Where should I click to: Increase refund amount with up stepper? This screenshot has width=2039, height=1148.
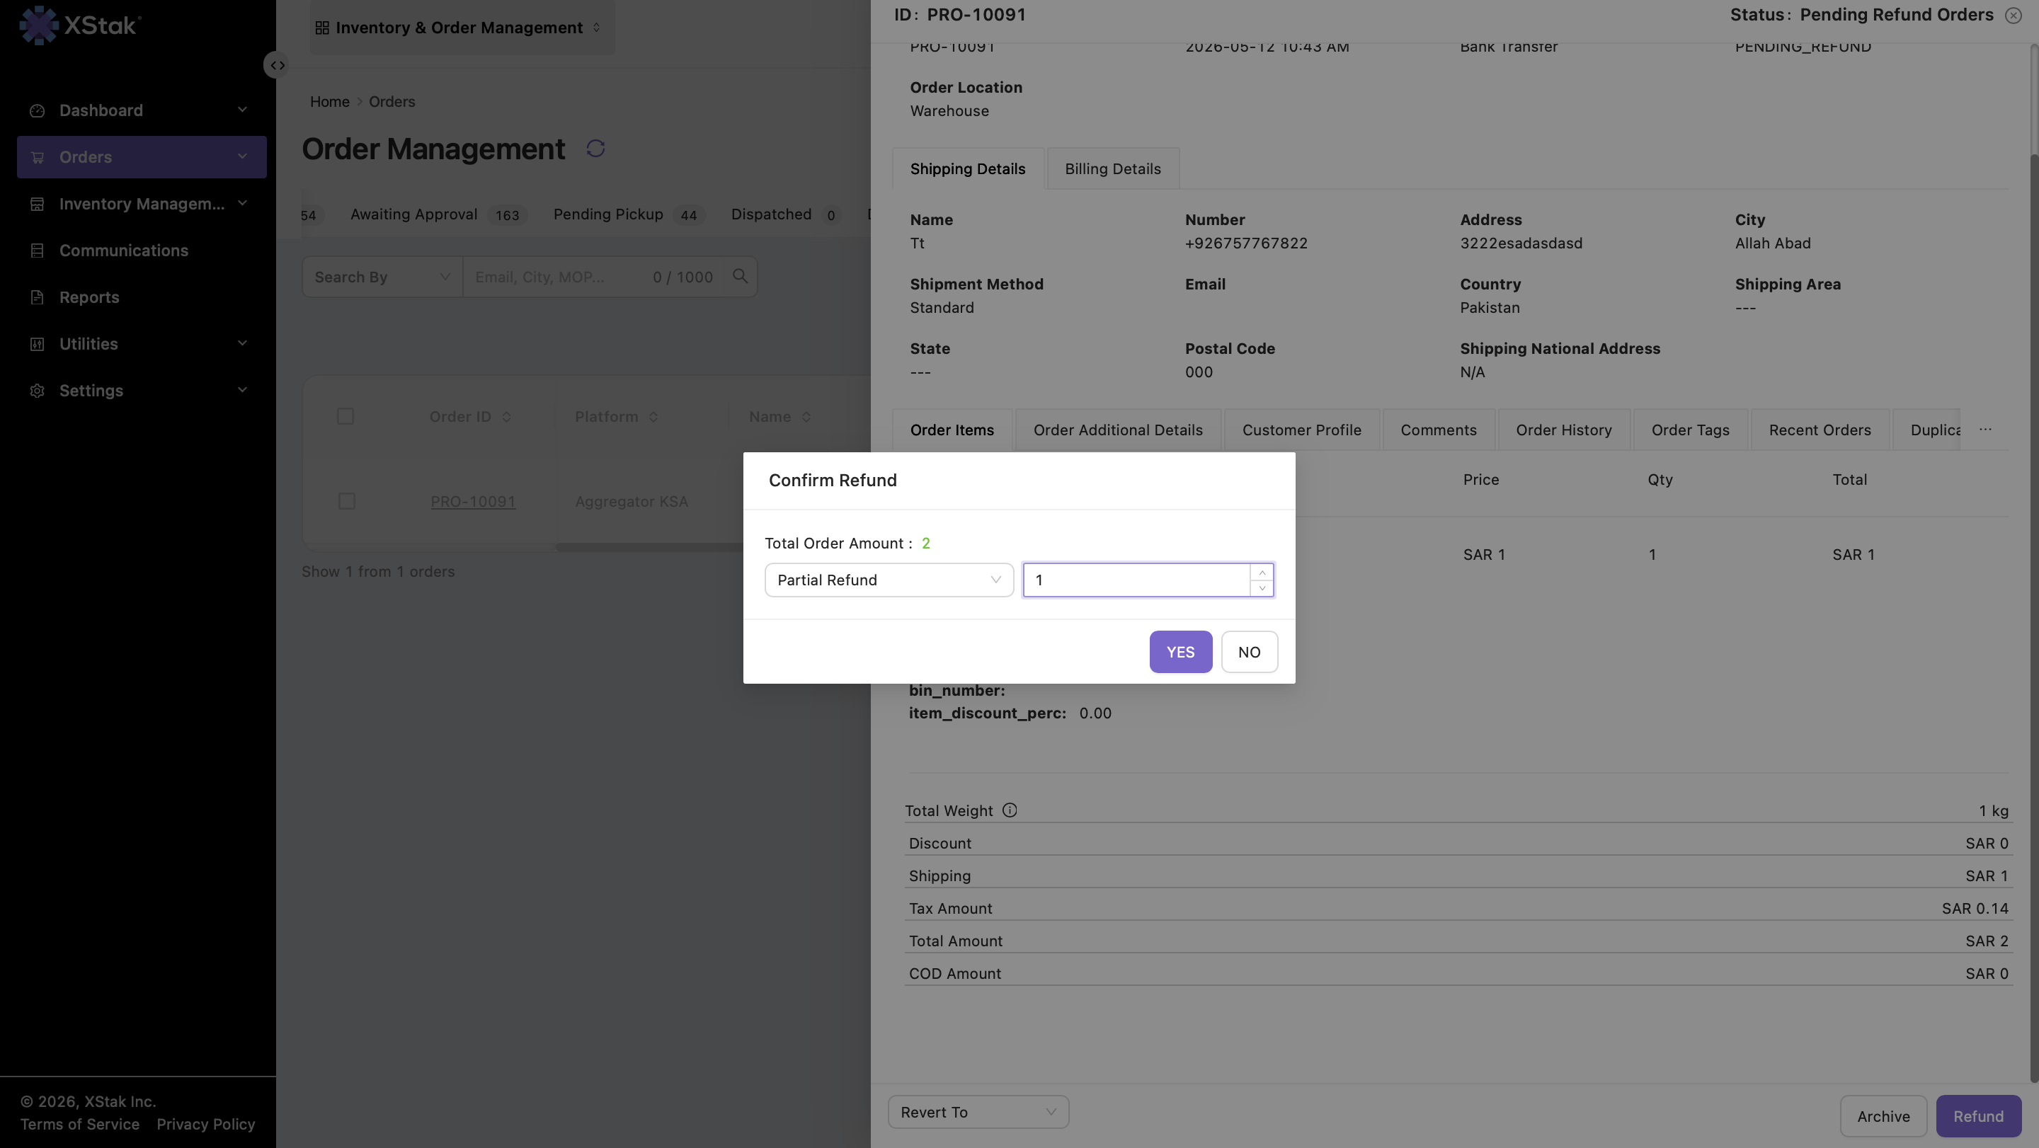pyautogui.click(x=1262, y=572)
